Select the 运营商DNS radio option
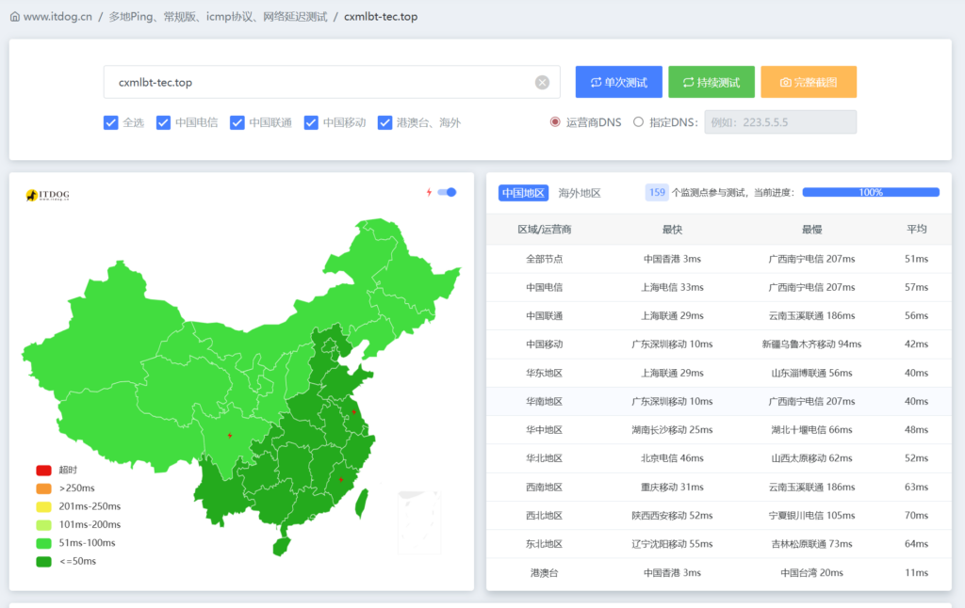This screenshot has width=965, height=608. pos(554,122)
